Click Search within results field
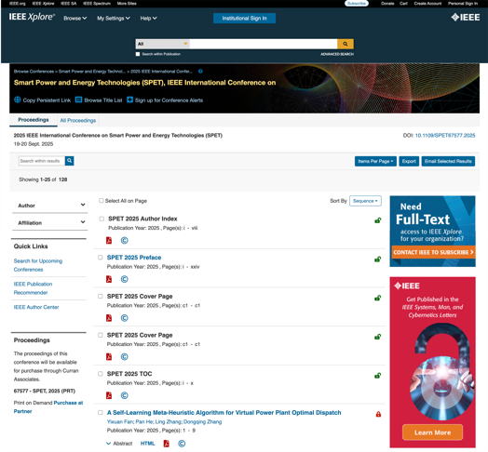 pyautogui.click(x=42, y=161)
